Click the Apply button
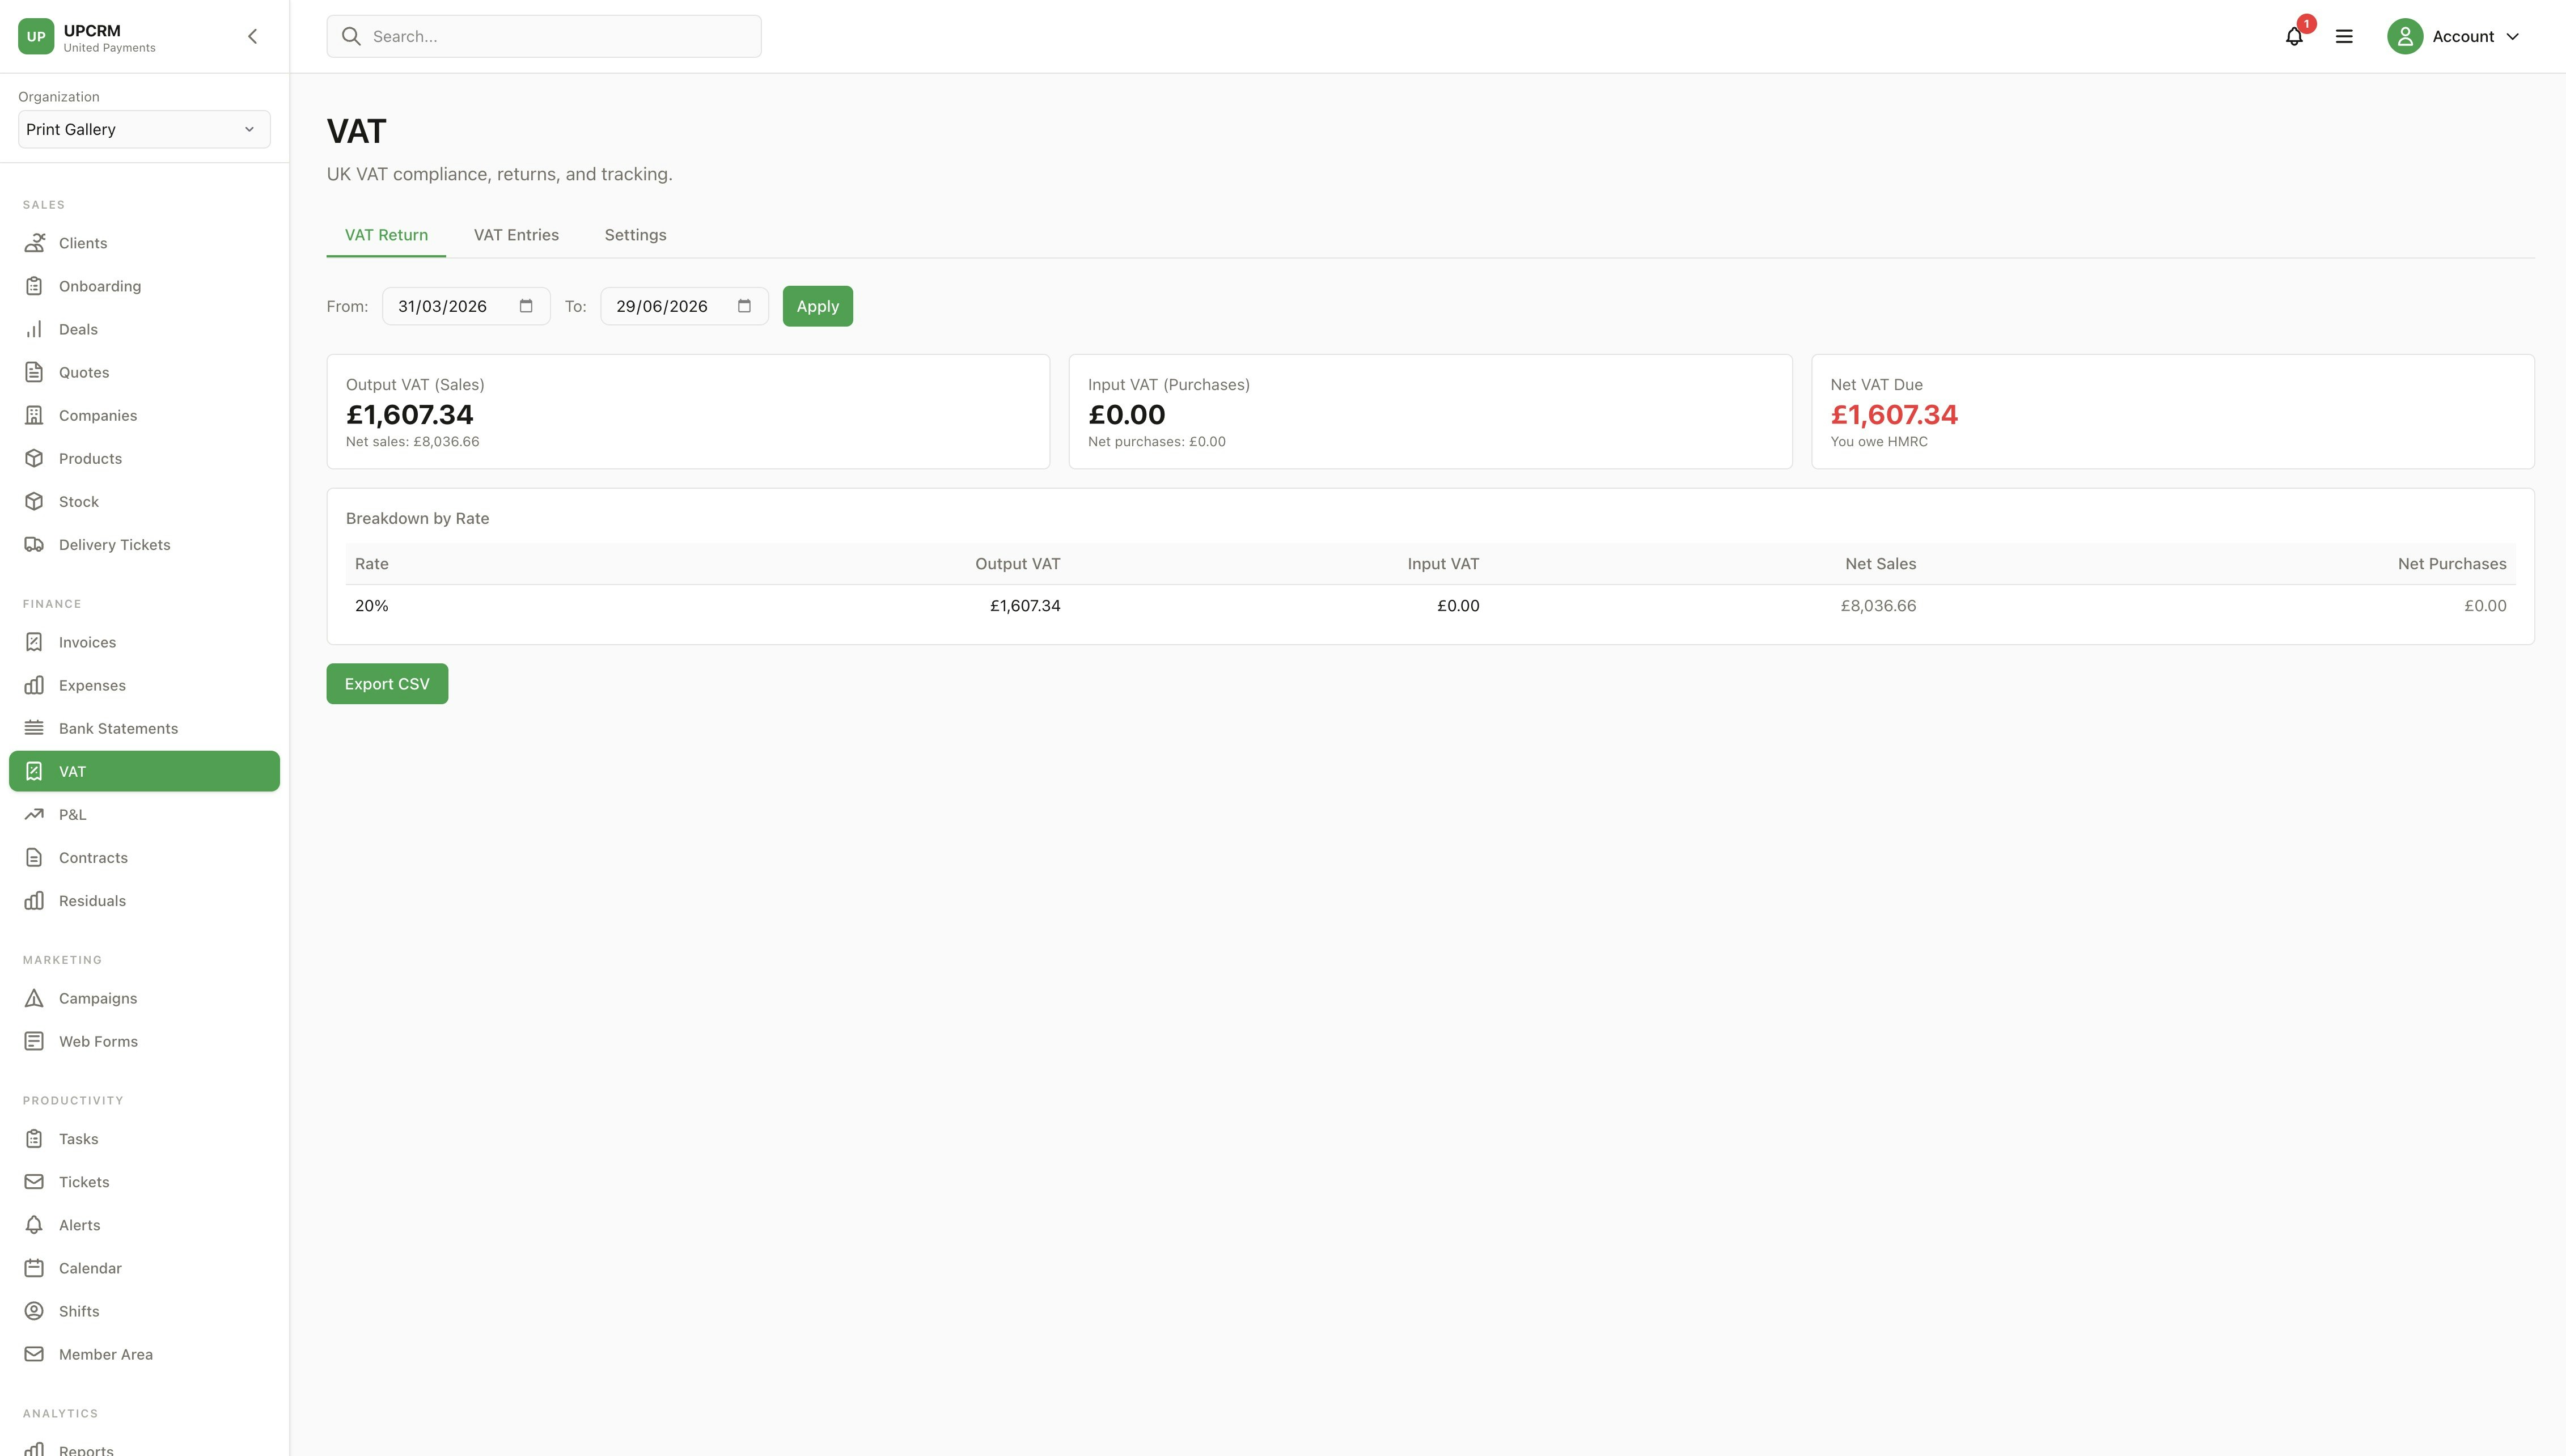This screenshot has height=1456, width=2566. click(818, 306)
